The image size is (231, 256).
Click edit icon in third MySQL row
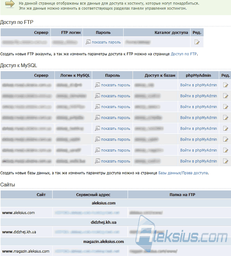226,107
